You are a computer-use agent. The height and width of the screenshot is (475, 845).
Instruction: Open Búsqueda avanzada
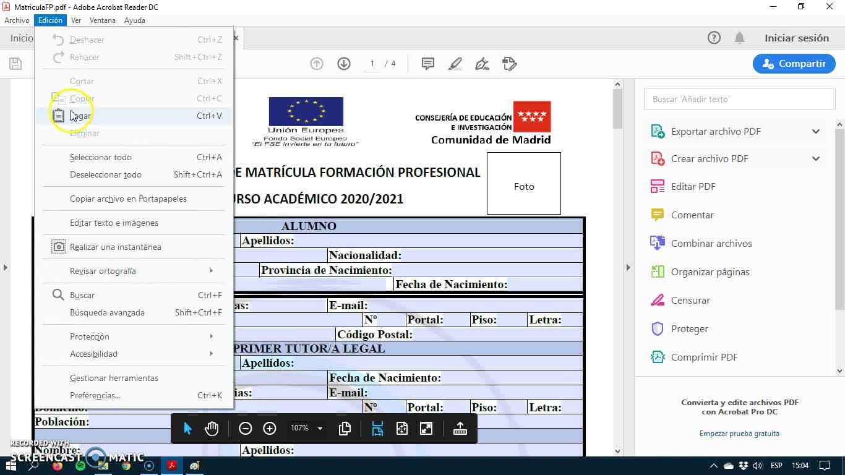(x=134, y=312)
